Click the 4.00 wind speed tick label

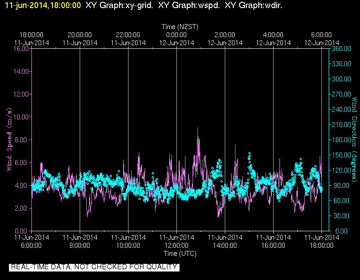[x=21, y=185]
